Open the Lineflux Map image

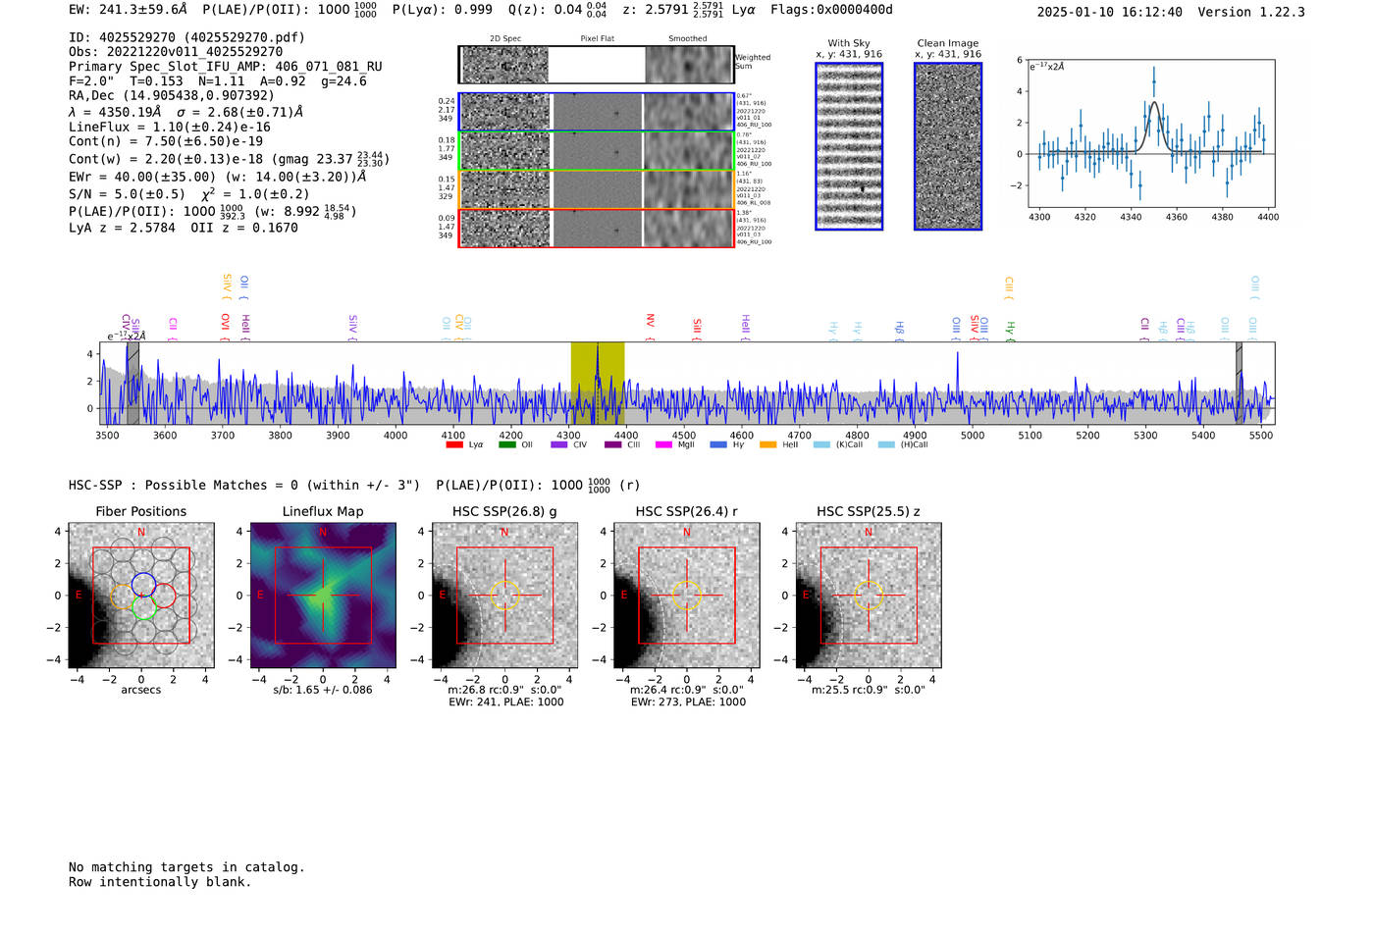[x=323, y=596]
